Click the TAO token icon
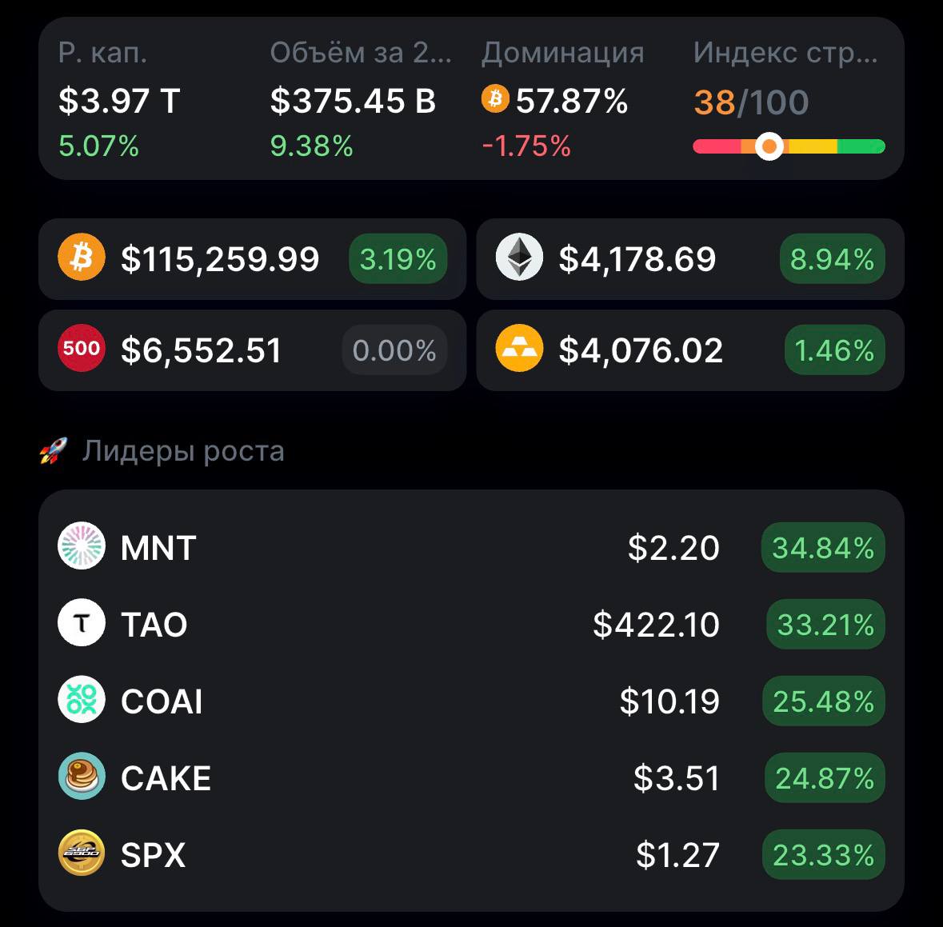Screen dimensions: 943x927 click(82, 623)
